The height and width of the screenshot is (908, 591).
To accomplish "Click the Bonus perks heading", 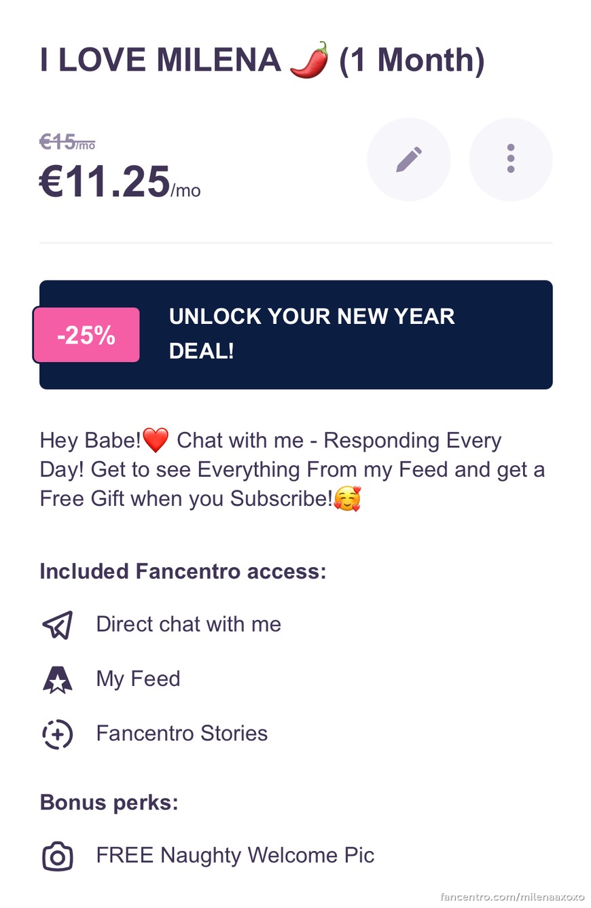I will (109, 803).
